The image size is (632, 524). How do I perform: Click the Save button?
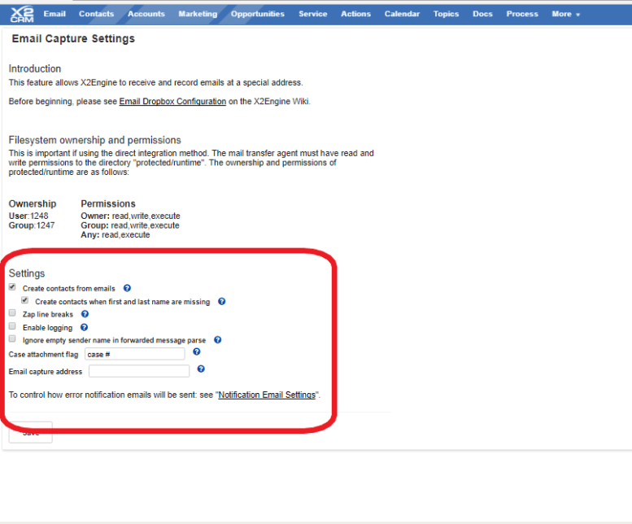coord(31,433)
